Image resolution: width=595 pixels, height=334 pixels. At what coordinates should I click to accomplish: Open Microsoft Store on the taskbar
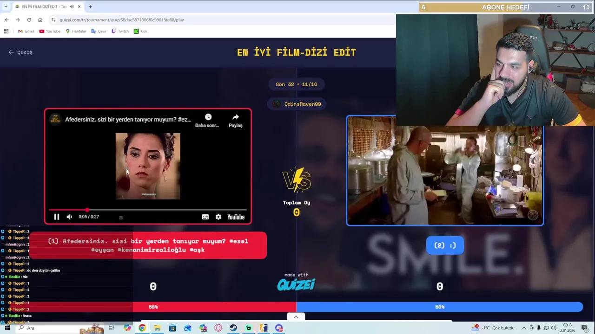(172, 328)
